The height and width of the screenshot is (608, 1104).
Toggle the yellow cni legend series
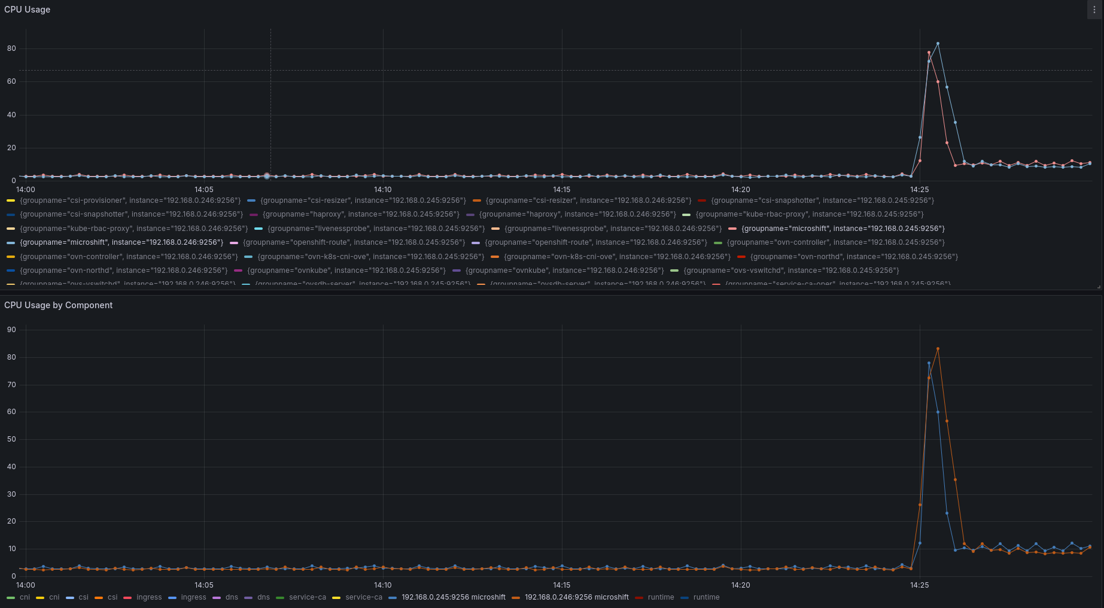(54, 597)
